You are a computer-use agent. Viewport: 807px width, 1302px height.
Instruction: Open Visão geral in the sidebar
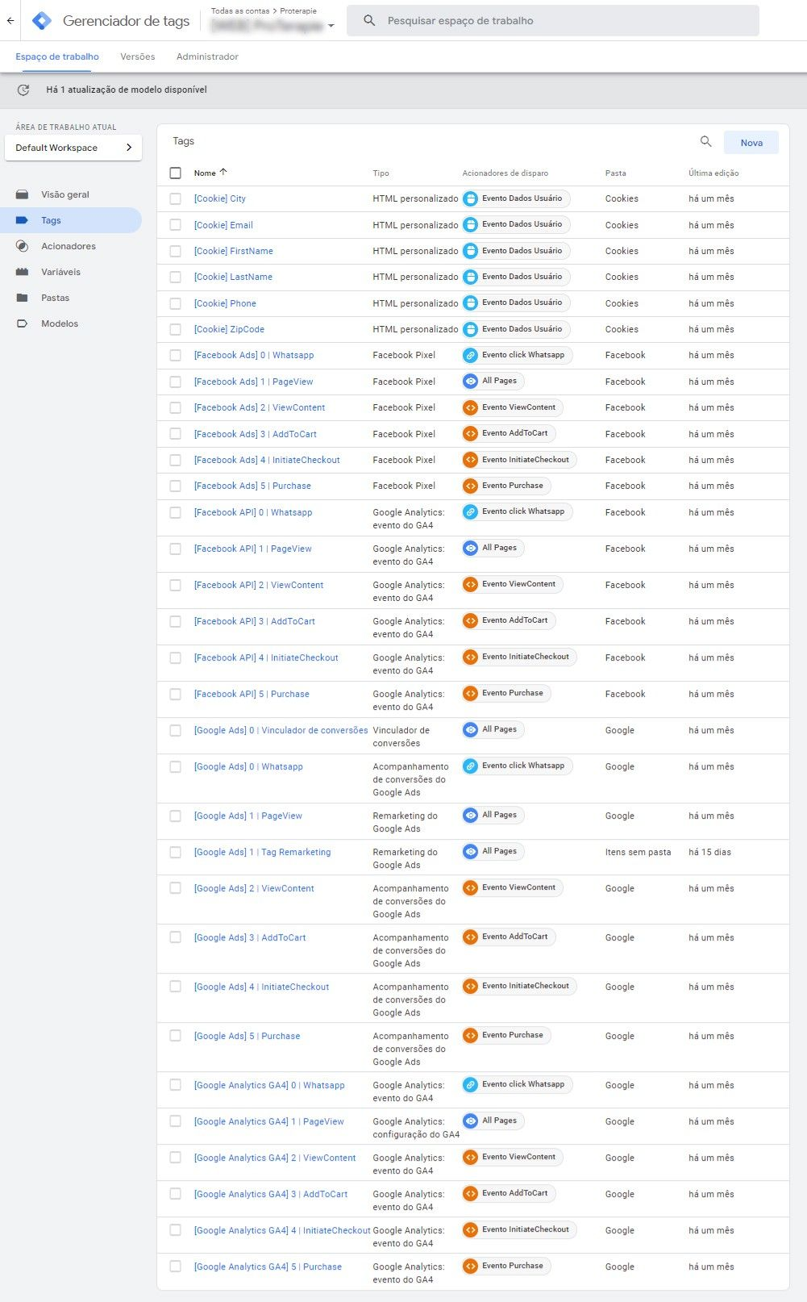coord(64,194)
